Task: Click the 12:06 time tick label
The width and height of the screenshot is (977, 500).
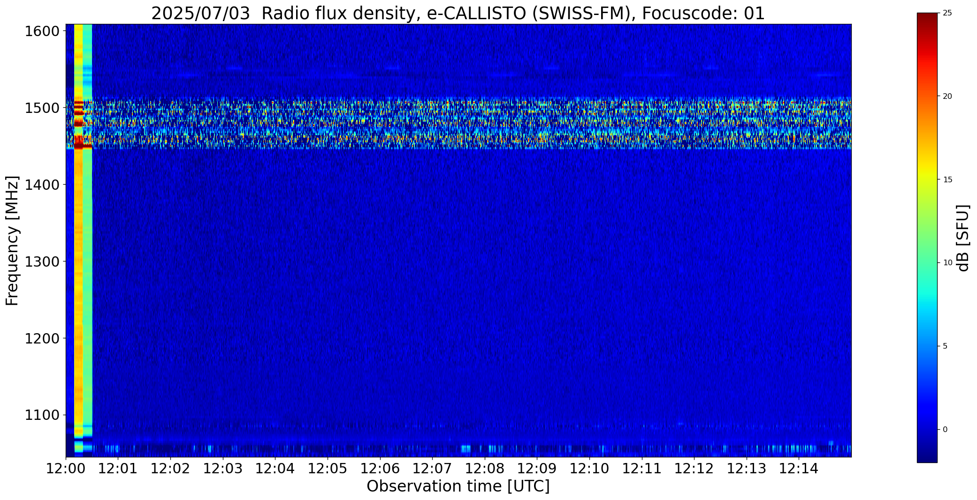Action: [x=380, y=468]
